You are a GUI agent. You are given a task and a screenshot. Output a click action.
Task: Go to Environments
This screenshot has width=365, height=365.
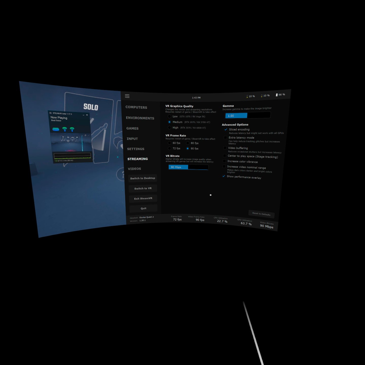pyautogui.click(x=140, y=118)
